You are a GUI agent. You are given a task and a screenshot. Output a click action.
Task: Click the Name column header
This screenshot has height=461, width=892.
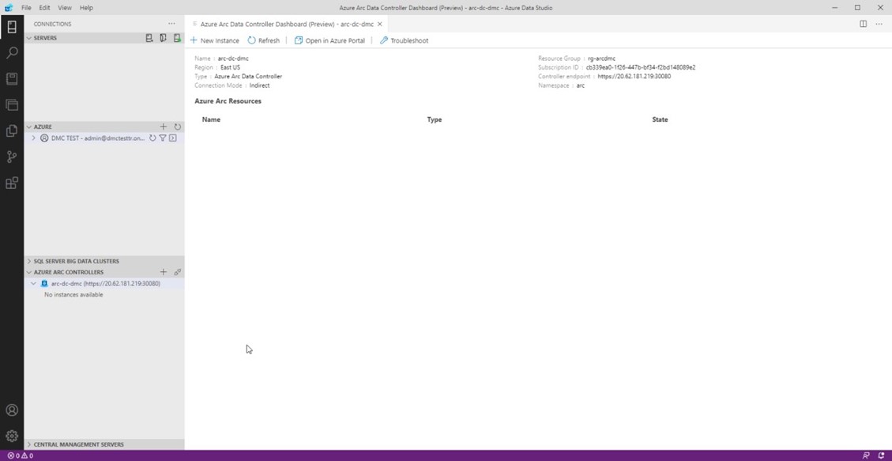211,119
